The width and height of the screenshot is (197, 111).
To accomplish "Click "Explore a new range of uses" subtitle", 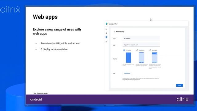I will (x=57, y=31).
